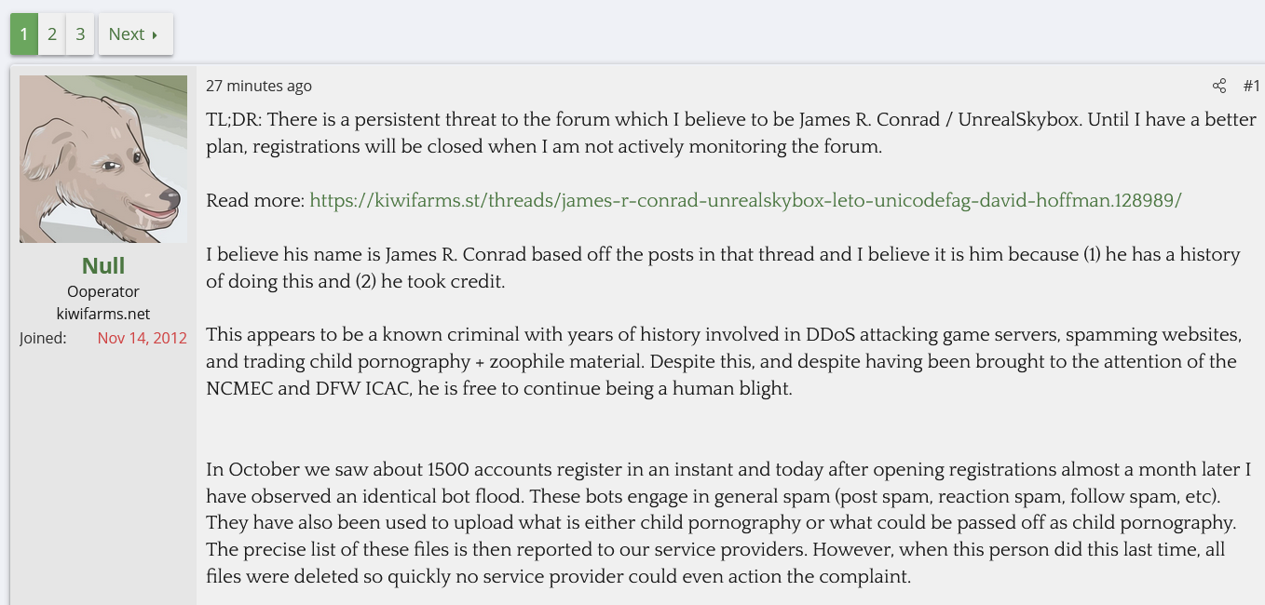Click the small arrow on the Next button

pyautogui.click(x=155, y=35)
